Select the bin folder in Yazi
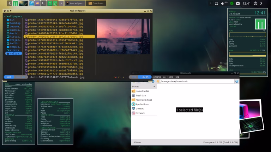The width and height of the screenshot is (271, 152). (11, 20)
